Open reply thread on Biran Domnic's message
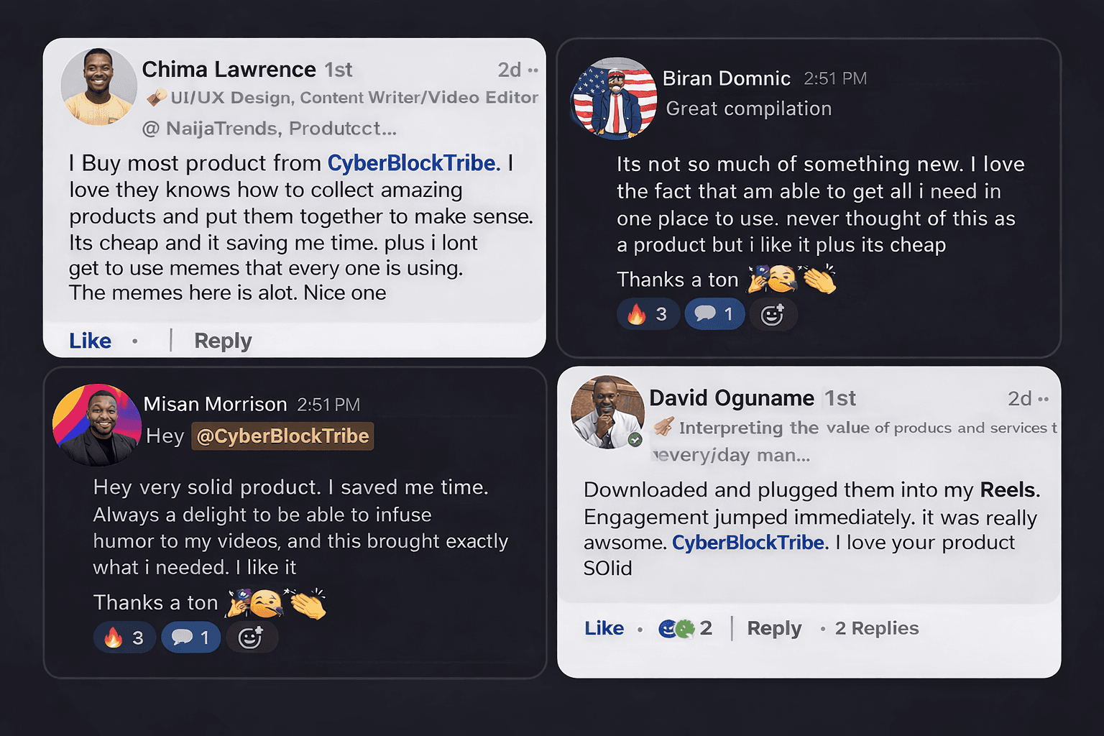The width and height of the screenshot is (1104, 736). click(714, 314)
